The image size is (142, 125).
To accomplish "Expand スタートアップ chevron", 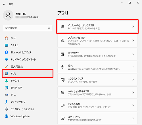I will click(133, 118).
